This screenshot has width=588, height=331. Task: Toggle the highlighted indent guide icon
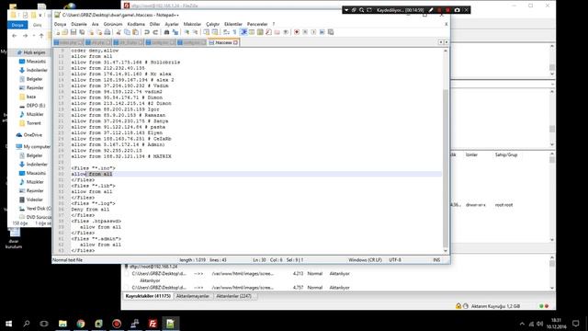pyautogui.click(x=243, y=32)
